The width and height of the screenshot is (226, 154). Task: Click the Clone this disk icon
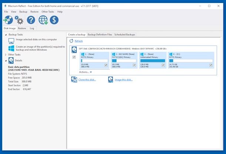(74, 79)
